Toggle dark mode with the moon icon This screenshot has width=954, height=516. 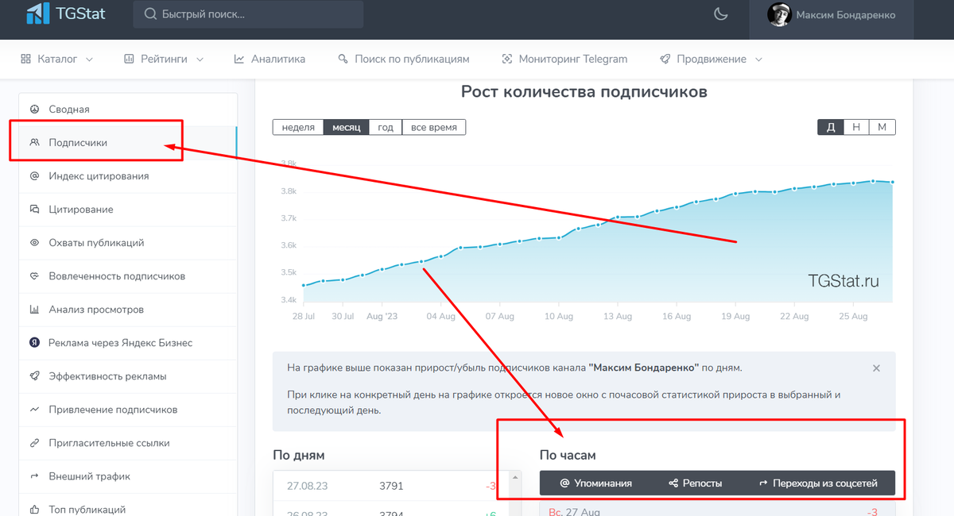pos(721,13)
